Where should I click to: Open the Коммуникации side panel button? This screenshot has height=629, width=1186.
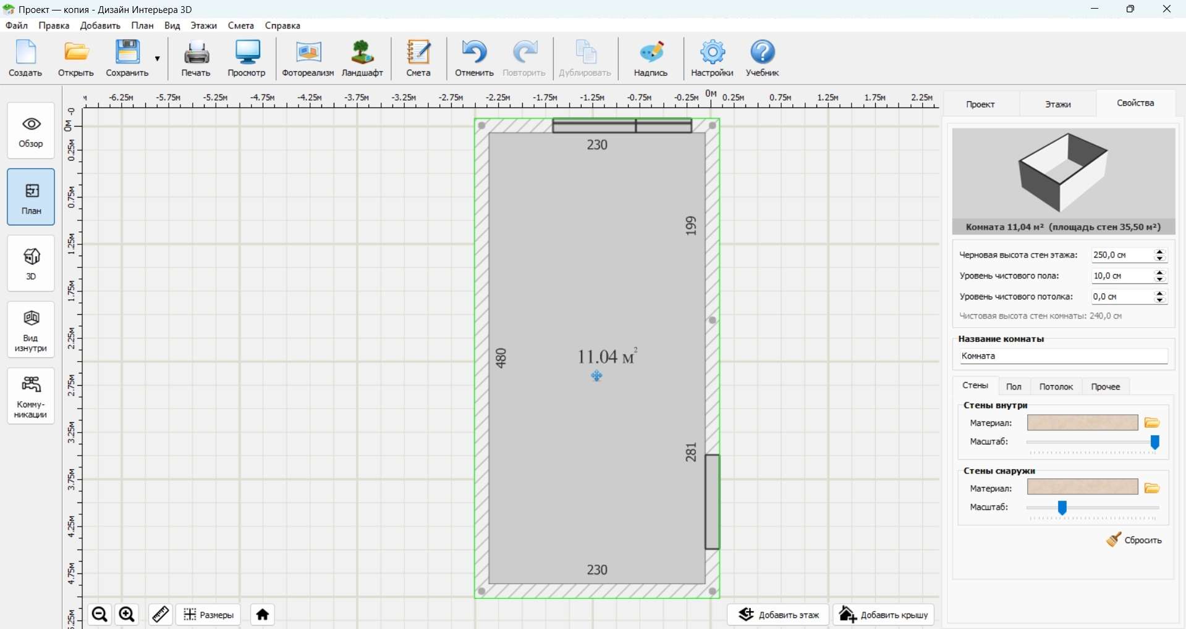point(31,396)
